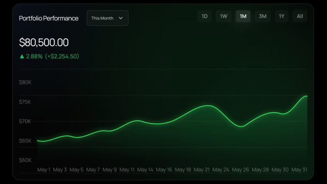The image size is (327, 184).
Task: Click the May 31 date label
Action: (x=299, y=169)
